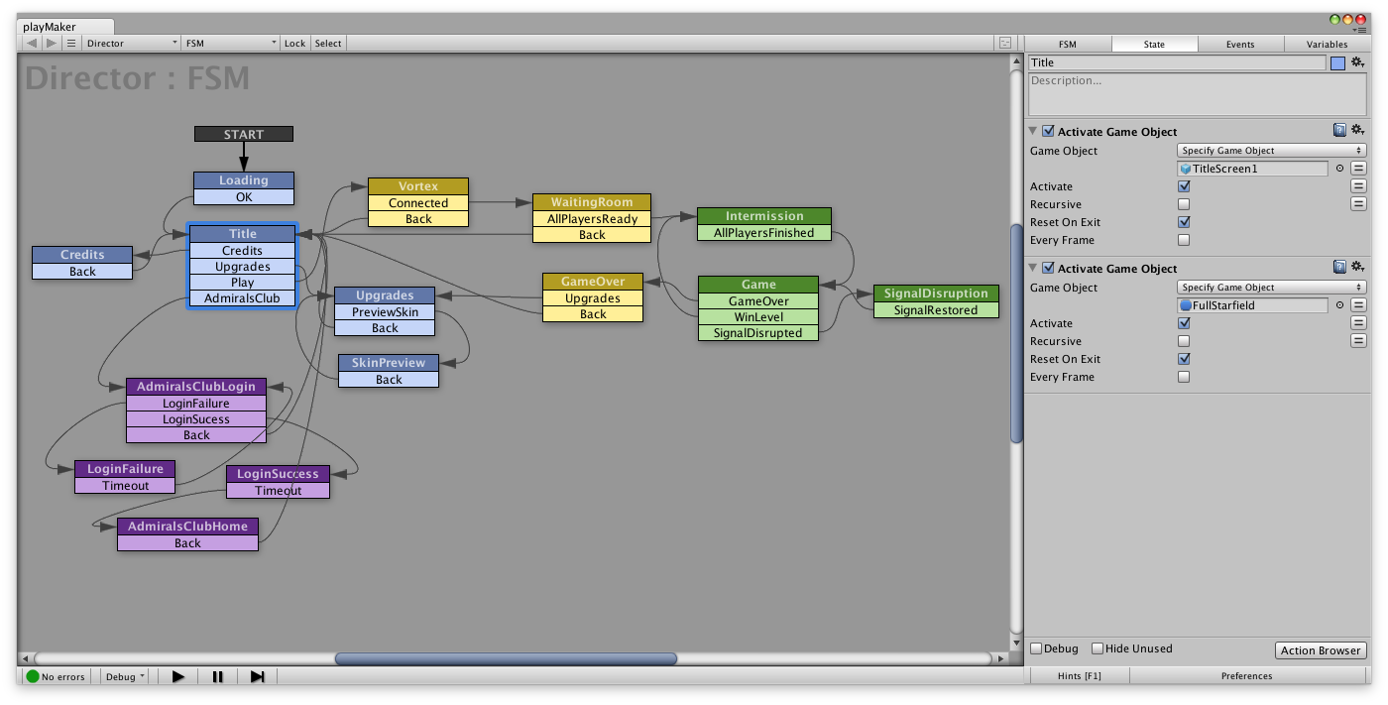Screen dimensions: 1388x705
Task: Open the panel options menu below the window buttons
Action: pos(1358,30)
